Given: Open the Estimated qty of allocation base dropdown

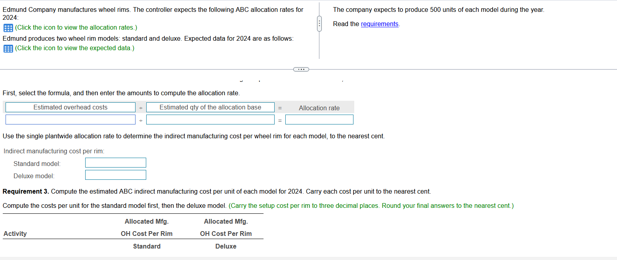Looking at the screenshot, I should click(x=210, y=107).
